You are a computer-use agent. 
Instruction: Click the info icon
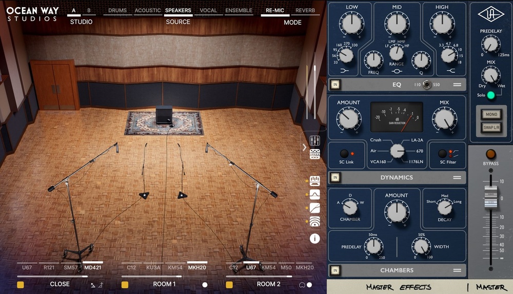(315, 239)
